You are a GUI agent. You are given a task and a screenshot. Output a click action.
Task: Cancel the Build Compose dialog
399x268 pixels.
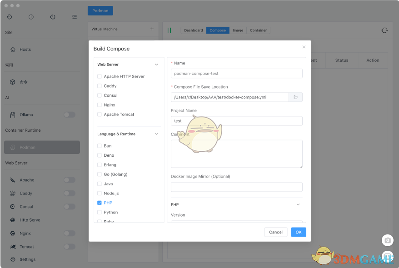pyautogui.click(x=275, y=232)
